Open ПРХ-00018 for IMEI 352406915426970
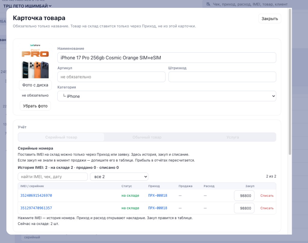This screenshot has width=308, height=243. click(158, 195)
